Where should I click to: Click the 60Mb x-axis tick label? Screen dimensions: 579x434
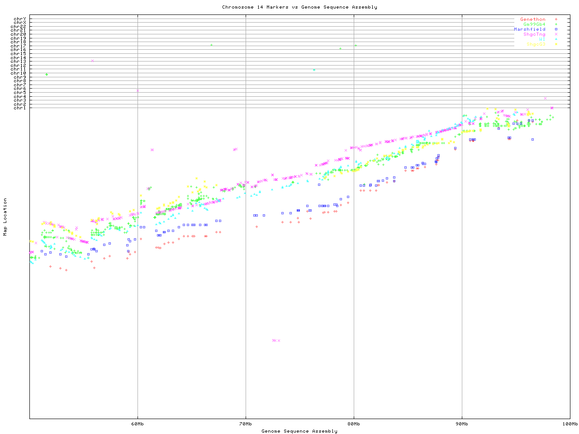click(x=138, y=424)
